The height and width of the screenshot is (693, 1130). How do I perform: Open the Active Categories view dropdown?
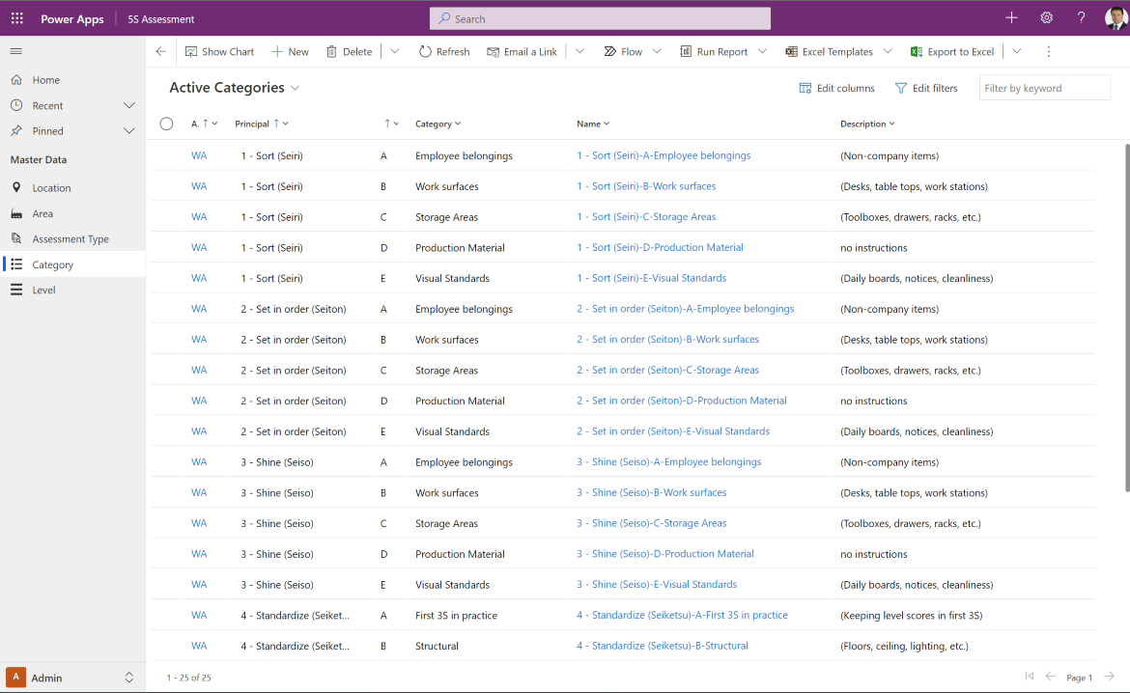pyautogui.click(x=295, y=88)
